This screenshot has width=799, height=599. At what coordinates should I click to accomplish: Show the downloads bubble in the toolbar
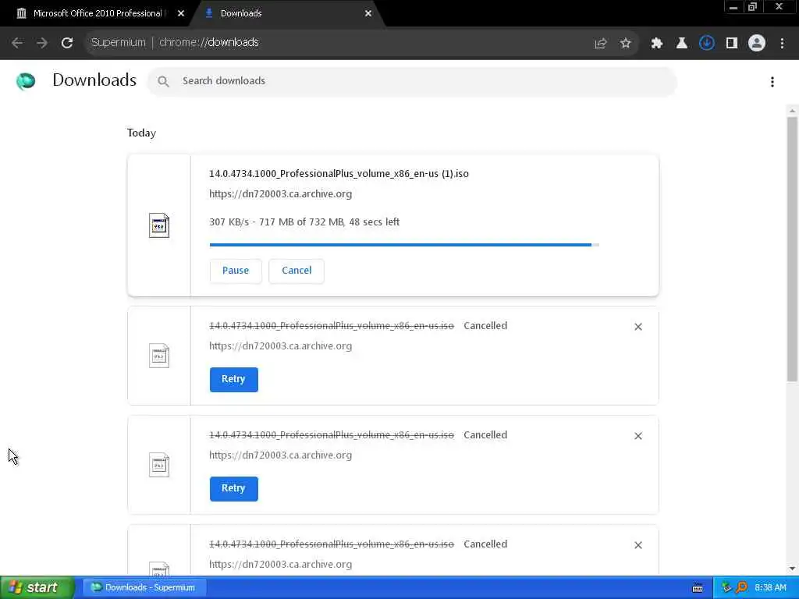point(707,44)
